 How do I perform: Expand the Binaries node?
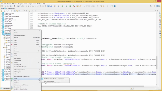click(x=3, y=35)
